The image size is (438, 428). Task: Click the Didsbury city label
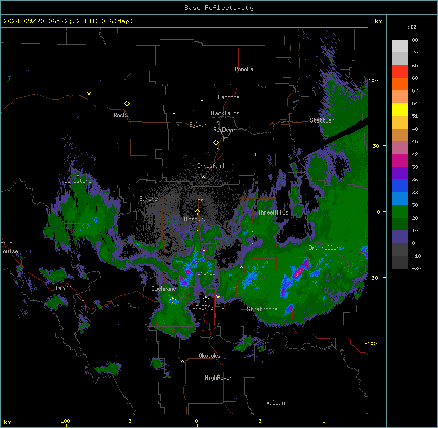click(195, 219)
